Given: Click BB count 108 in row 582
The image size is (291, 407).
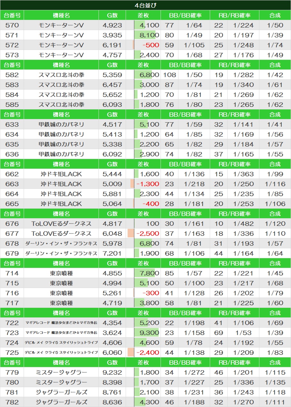Looking at the screenshot, I should click(x=169, y=75).
